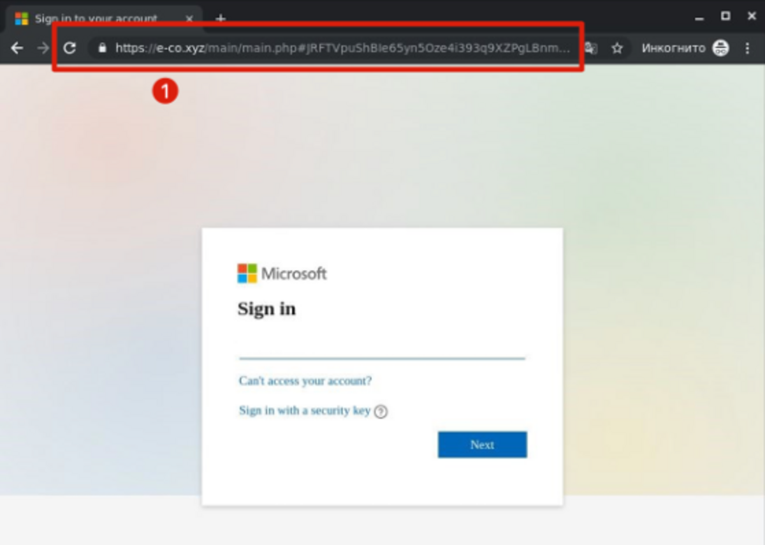
Task: Maximize the browser window
Action: [x=725, y=16]
